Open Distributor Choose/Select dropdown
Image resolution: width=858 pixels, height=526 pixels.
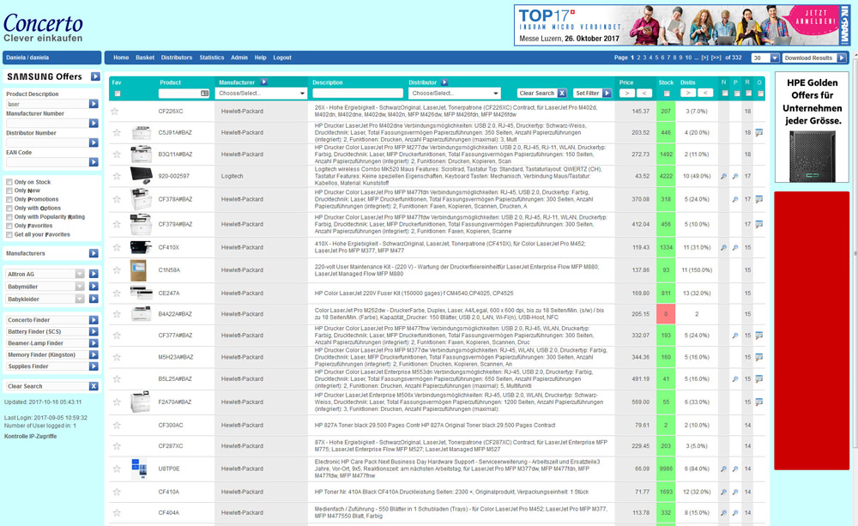tap(454, 94)
